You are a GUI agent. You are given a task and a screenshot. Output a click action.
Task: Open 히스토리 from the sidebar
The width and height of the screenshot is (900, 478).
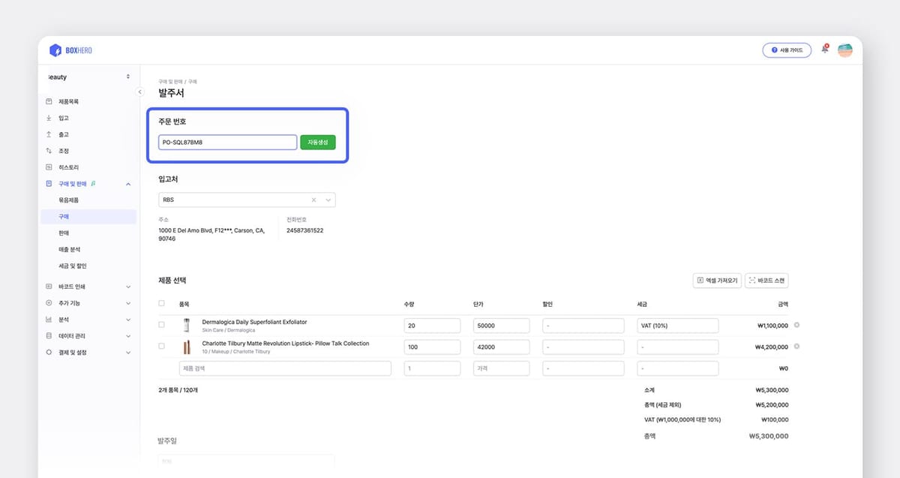point(68,167)
